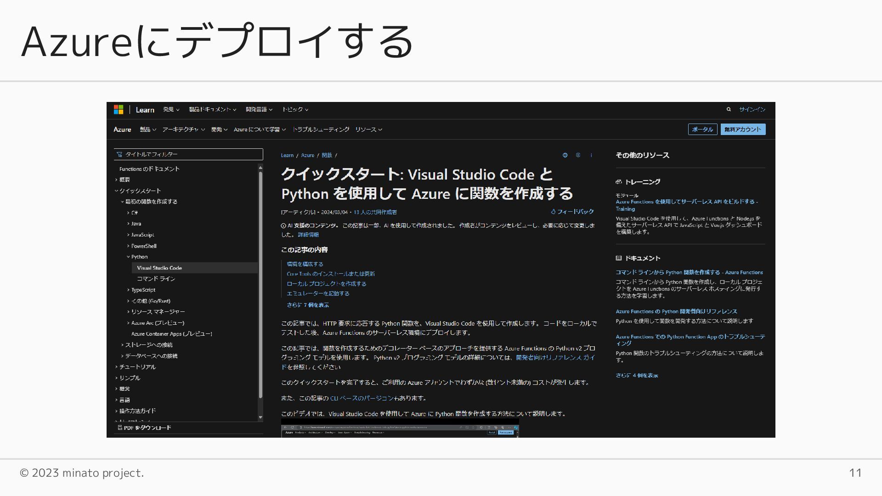Viewport: 882px width, 496px height.
Task: Click the embedded video thumbnail
Action: tap(400, 428)
